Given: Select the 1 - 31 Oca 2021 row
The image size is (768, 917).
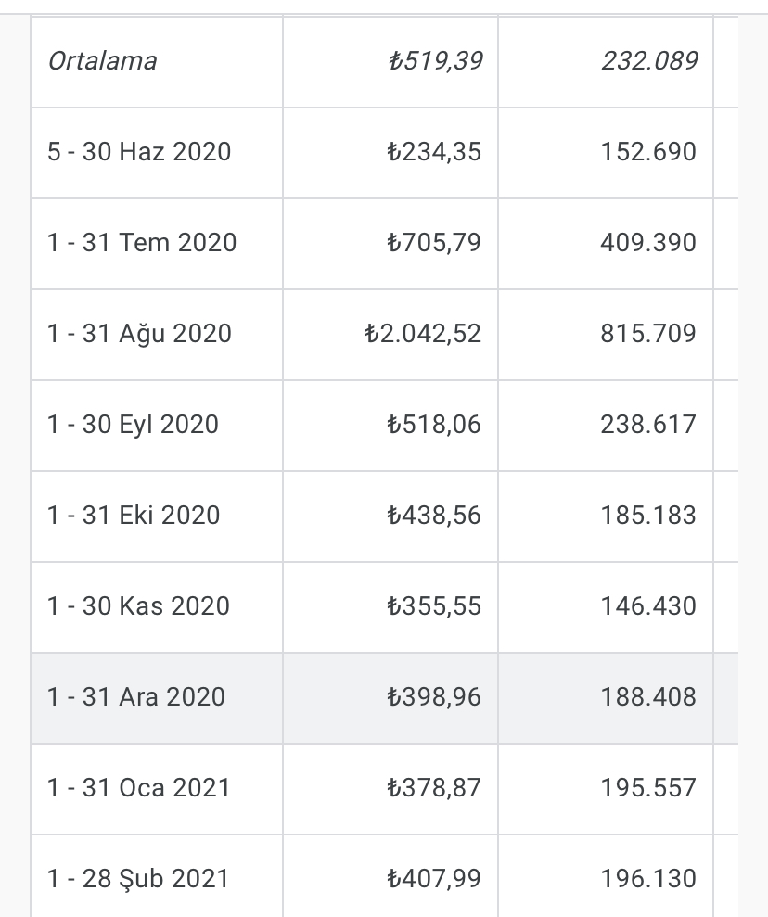Looking at the screenshot, I should point(384,789).
